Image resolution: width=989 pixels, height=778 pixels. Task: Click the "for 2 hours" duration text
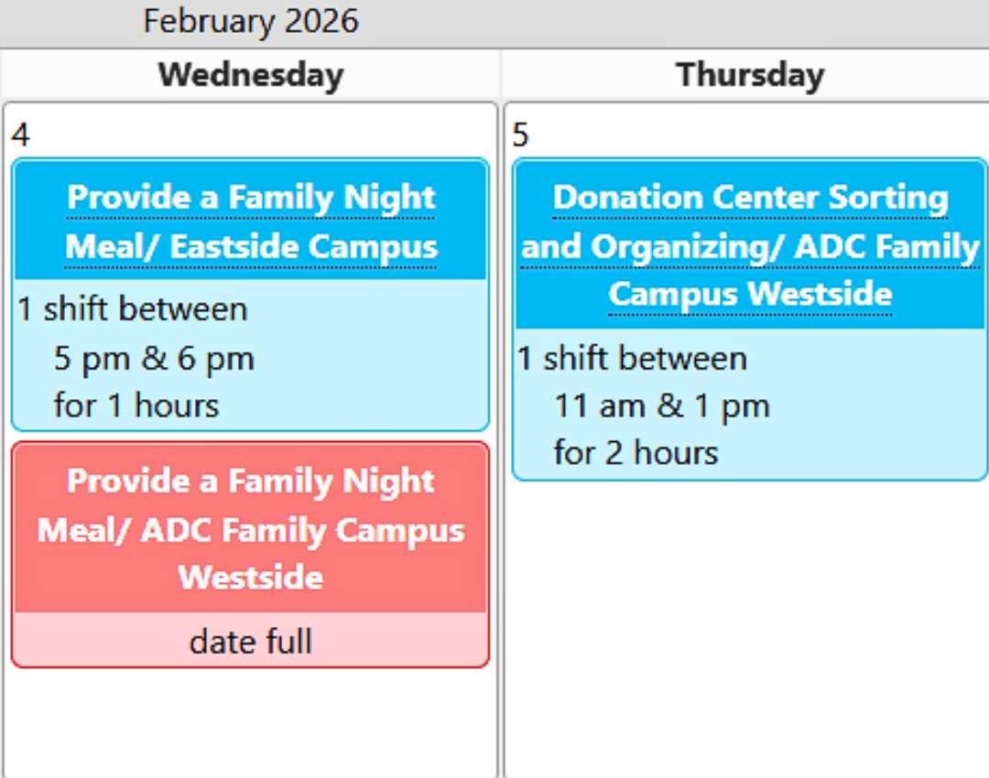tap(636, 452)
